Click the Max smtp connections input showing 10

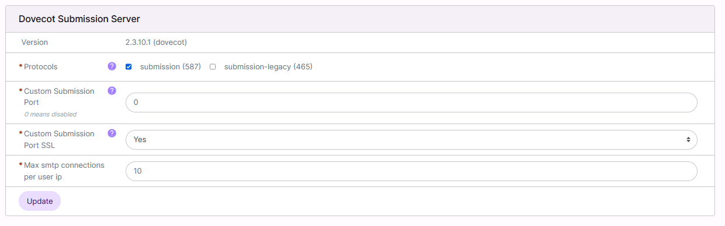pos(411,171)
